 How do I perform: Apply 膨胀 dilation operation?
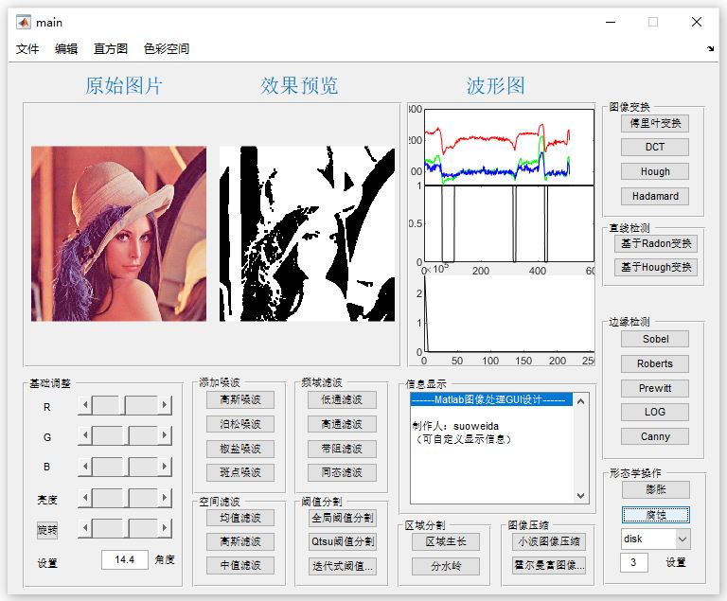coord(656,489)
